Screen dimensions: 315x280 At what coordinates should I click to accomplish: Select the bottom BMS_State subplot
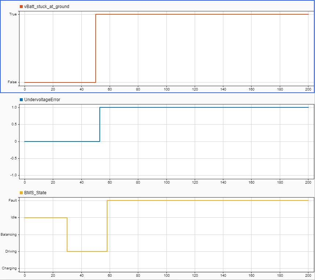(x=165, y=235)
